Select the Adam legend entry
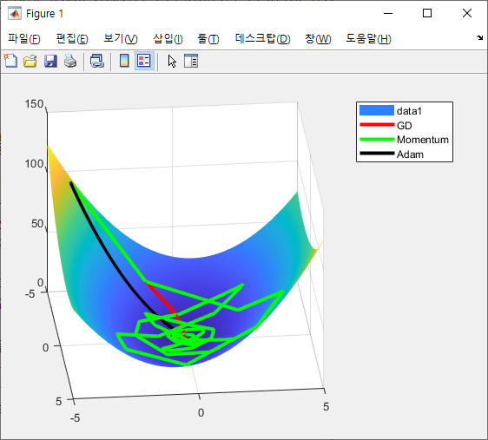 tap(405, 154)
